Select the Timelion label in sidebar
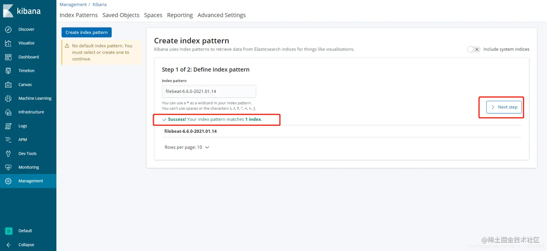 (x=26, y=71)
